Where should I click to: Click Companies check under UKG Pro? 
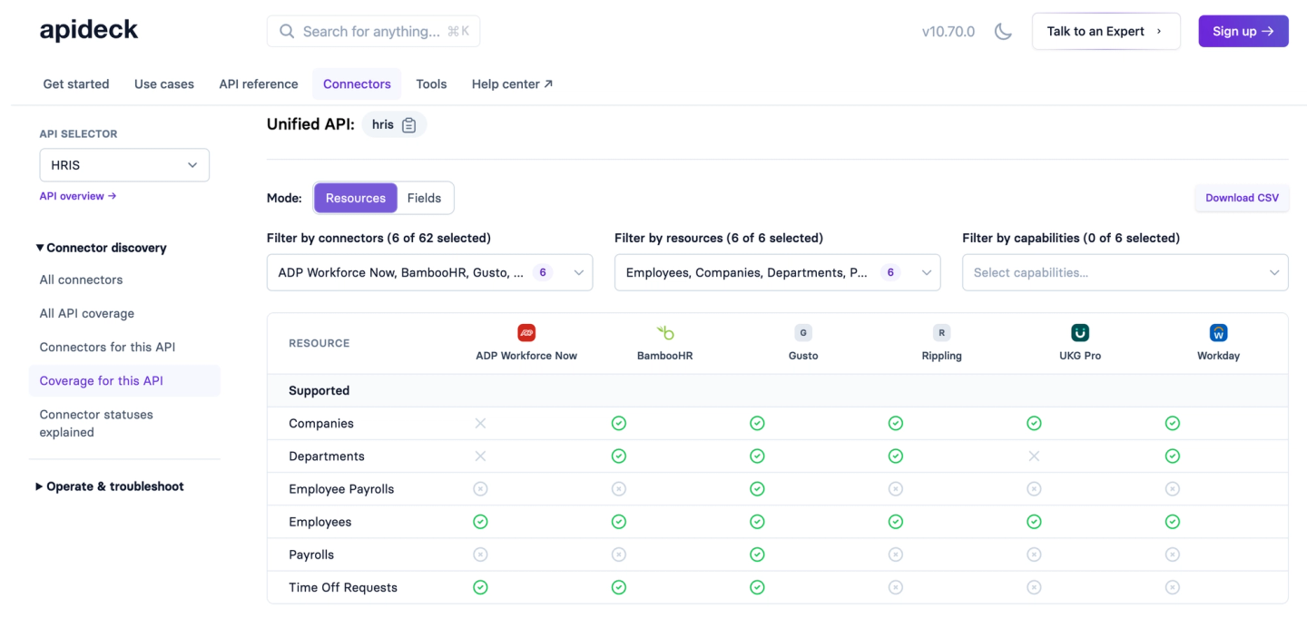click(x=1034, y=424)
